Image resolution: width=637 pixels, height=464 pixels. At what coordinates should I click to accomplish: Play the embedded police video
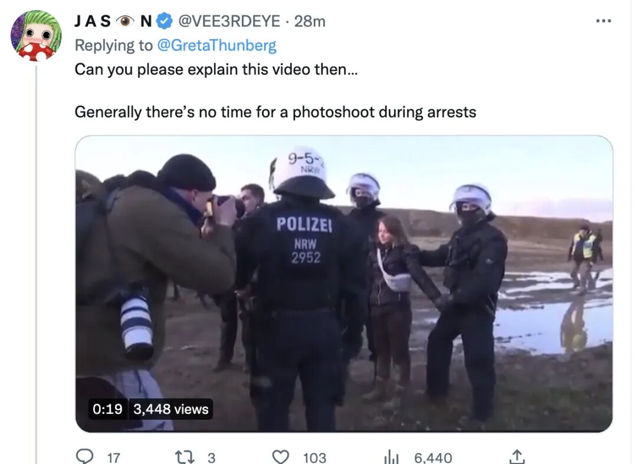click(x=344, y=283)
